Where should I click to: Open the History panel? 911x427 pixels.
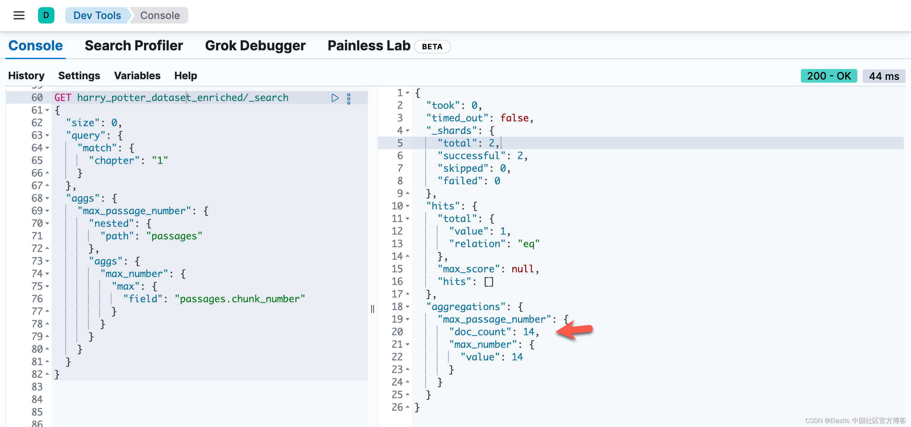(26, 76)
